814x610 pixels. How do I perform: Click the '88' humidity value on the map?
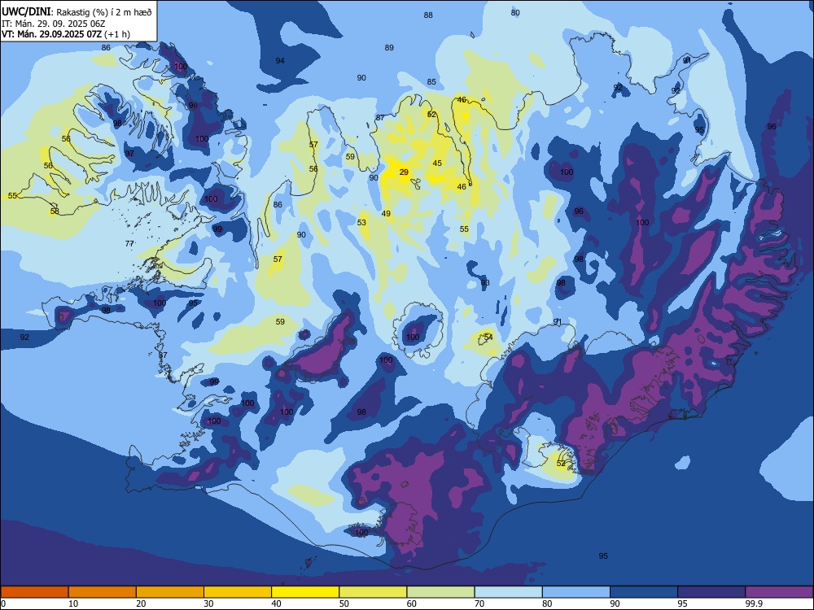coord(428,15)
